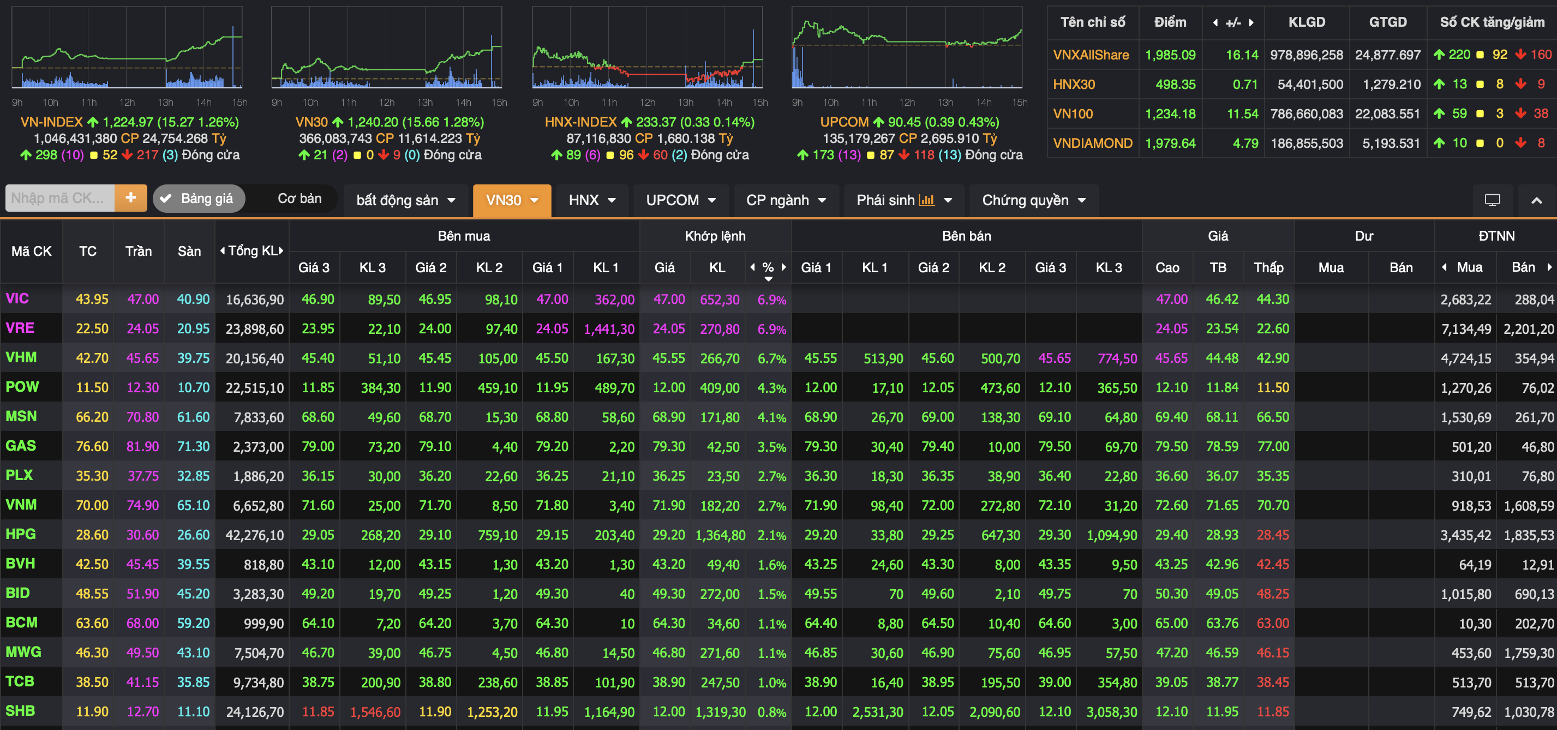Open the VN-INDEX intraday chart
Screen dimensions: 1557x730
127,48
